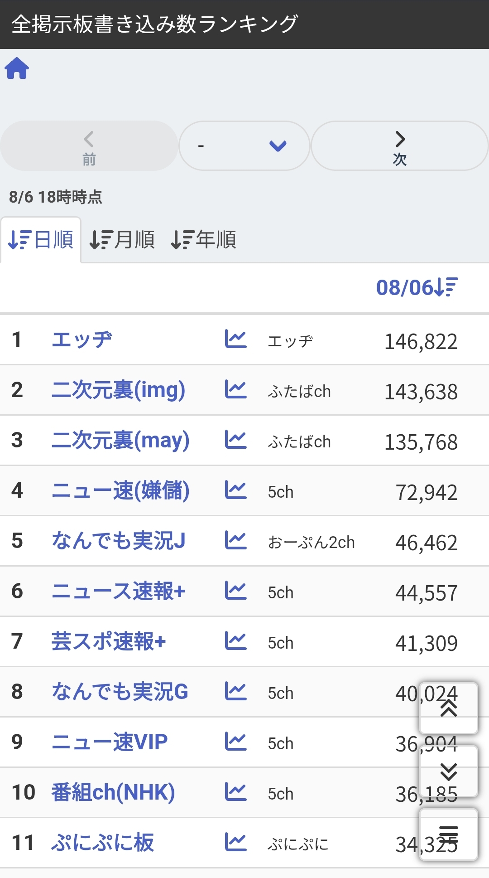Switch to the 月順 tab
The height and width of the screenshot is (878, 489).
(122, 239)
